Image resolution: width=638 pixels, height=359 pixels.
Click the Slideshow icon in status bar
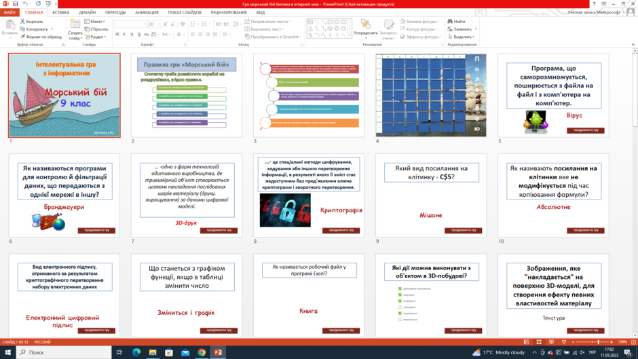(564, 342)
